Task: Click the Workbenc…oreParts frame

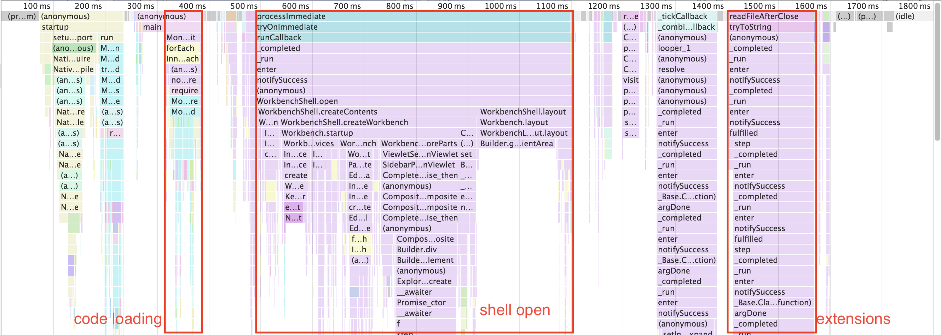Action: [x=419, y=143]
